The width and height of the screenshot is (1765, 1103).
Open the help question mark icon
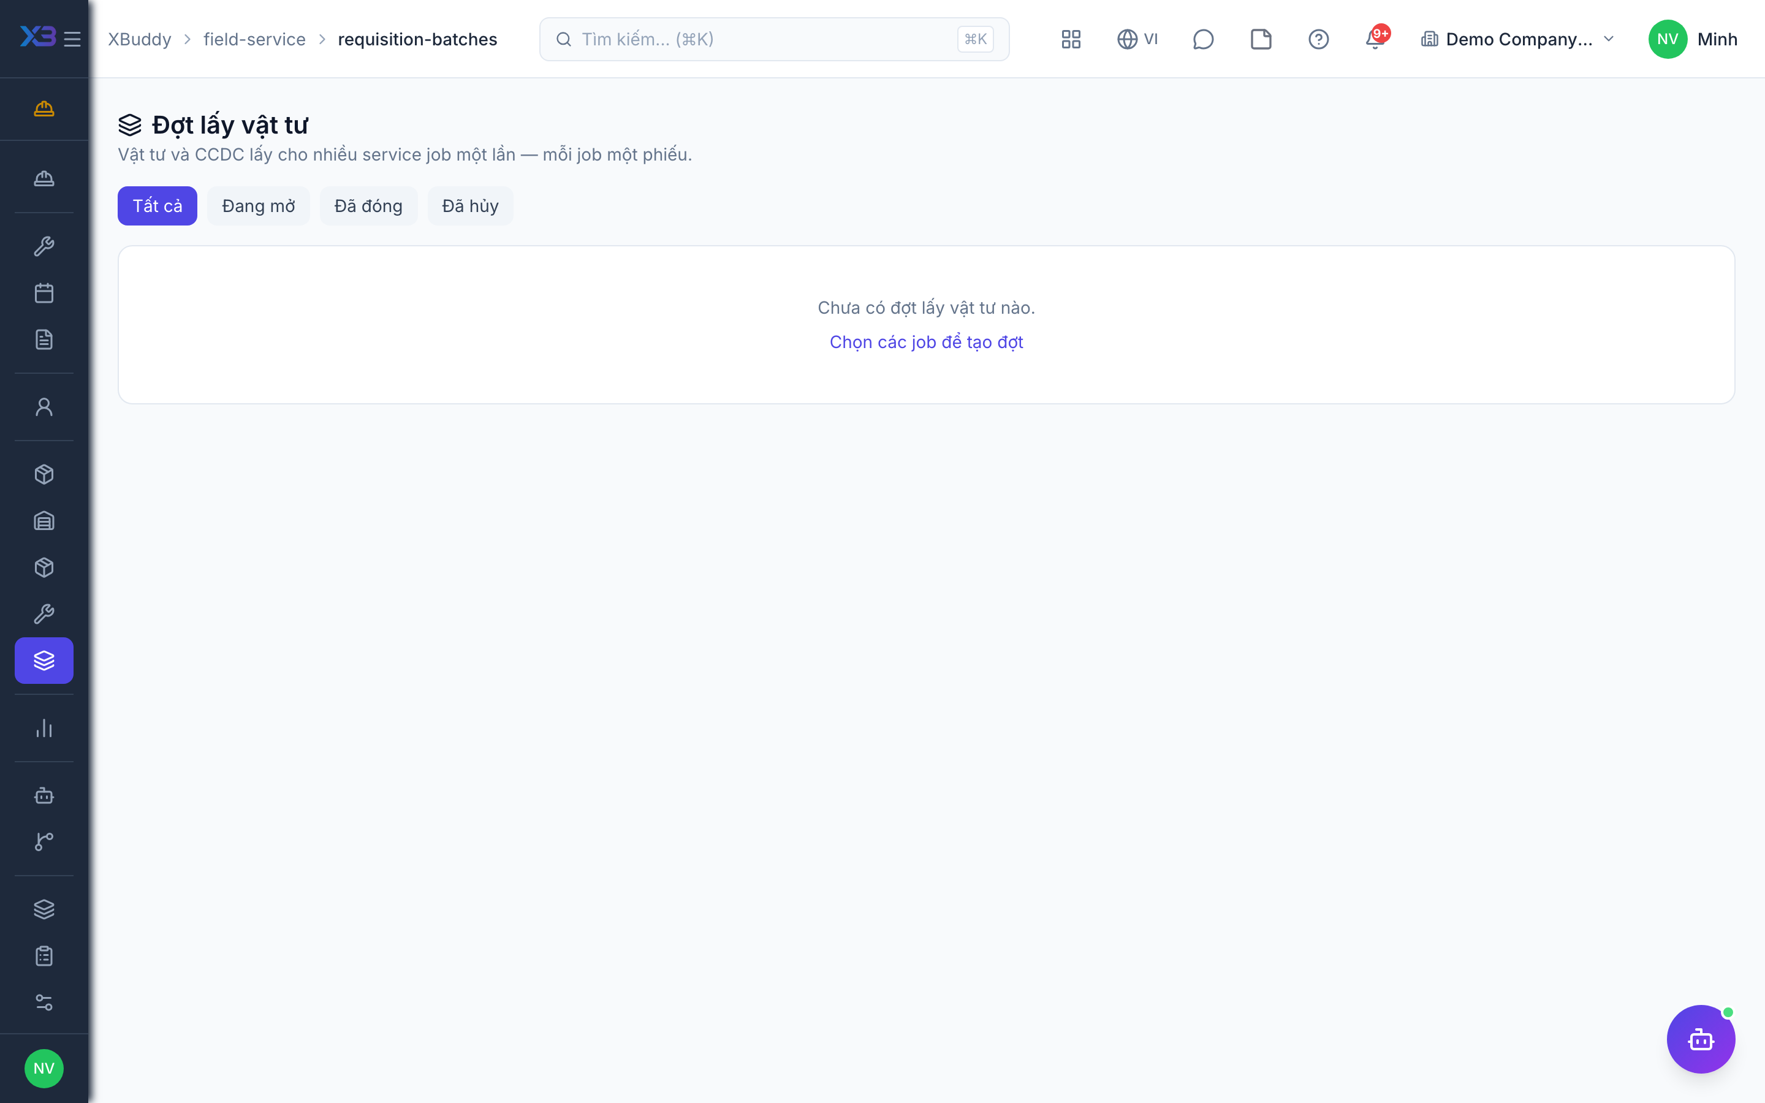[x=1318, y=39]
